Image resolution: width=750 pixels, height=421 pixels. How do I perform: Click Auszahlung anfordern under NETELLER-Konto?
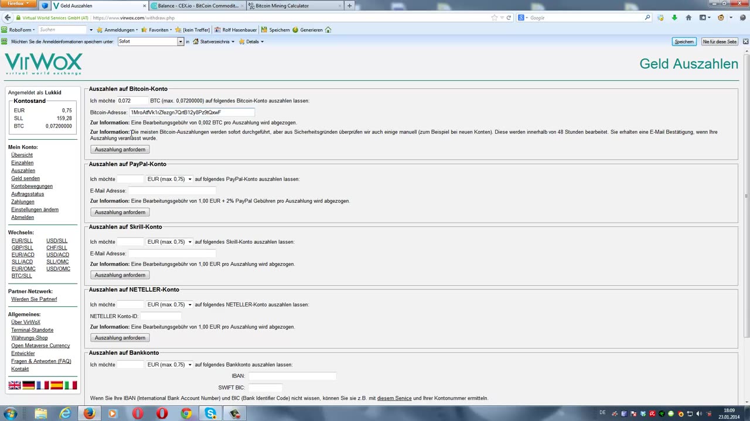click(x=120, y=338)
